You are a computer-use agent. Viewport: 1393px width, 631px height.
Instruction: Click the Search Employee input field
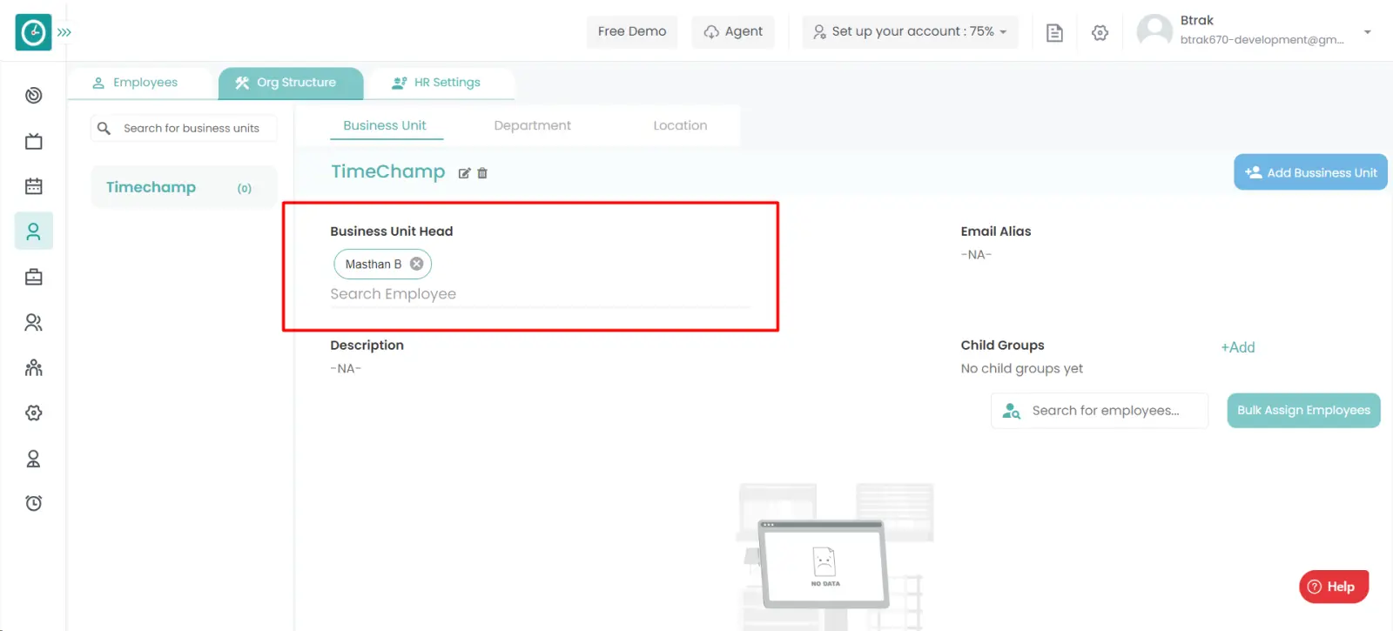(x=540, y=294)
